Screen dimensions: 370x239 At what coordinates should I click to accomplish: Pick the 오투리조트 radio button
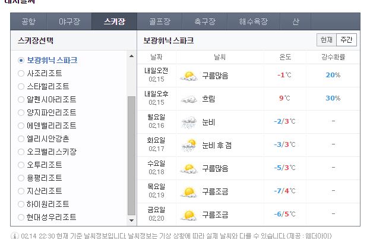(21, 165)
